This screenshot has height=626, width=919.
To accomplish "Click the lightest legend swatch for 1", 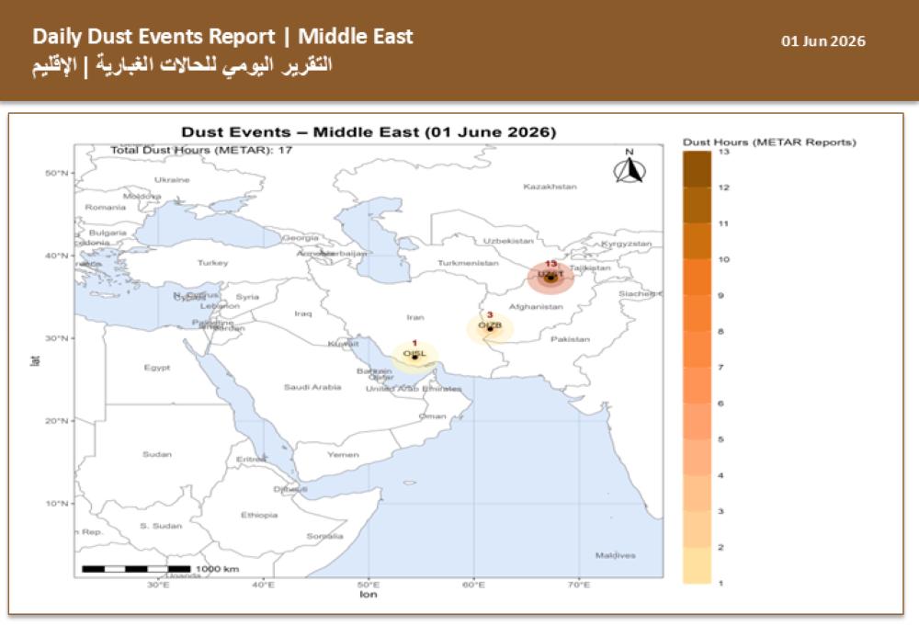I will (697, 565).
